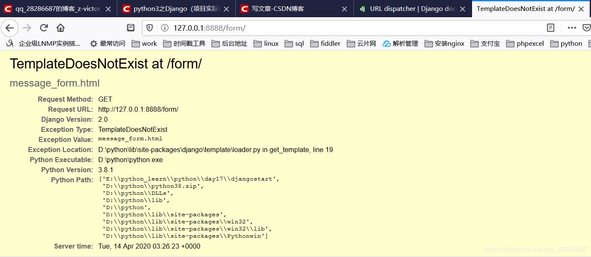Click the Python Path label
This screenshot has width=591, height=257.
(x=72, y=180)
